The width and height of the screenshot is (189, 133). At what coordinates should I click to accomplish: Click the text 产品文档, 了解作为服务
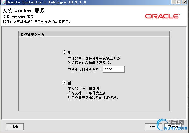[x=87, y=93]
